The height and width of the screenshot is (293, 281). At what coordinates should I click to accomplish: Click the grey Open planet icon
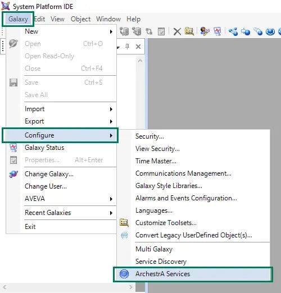coord(13,44)
